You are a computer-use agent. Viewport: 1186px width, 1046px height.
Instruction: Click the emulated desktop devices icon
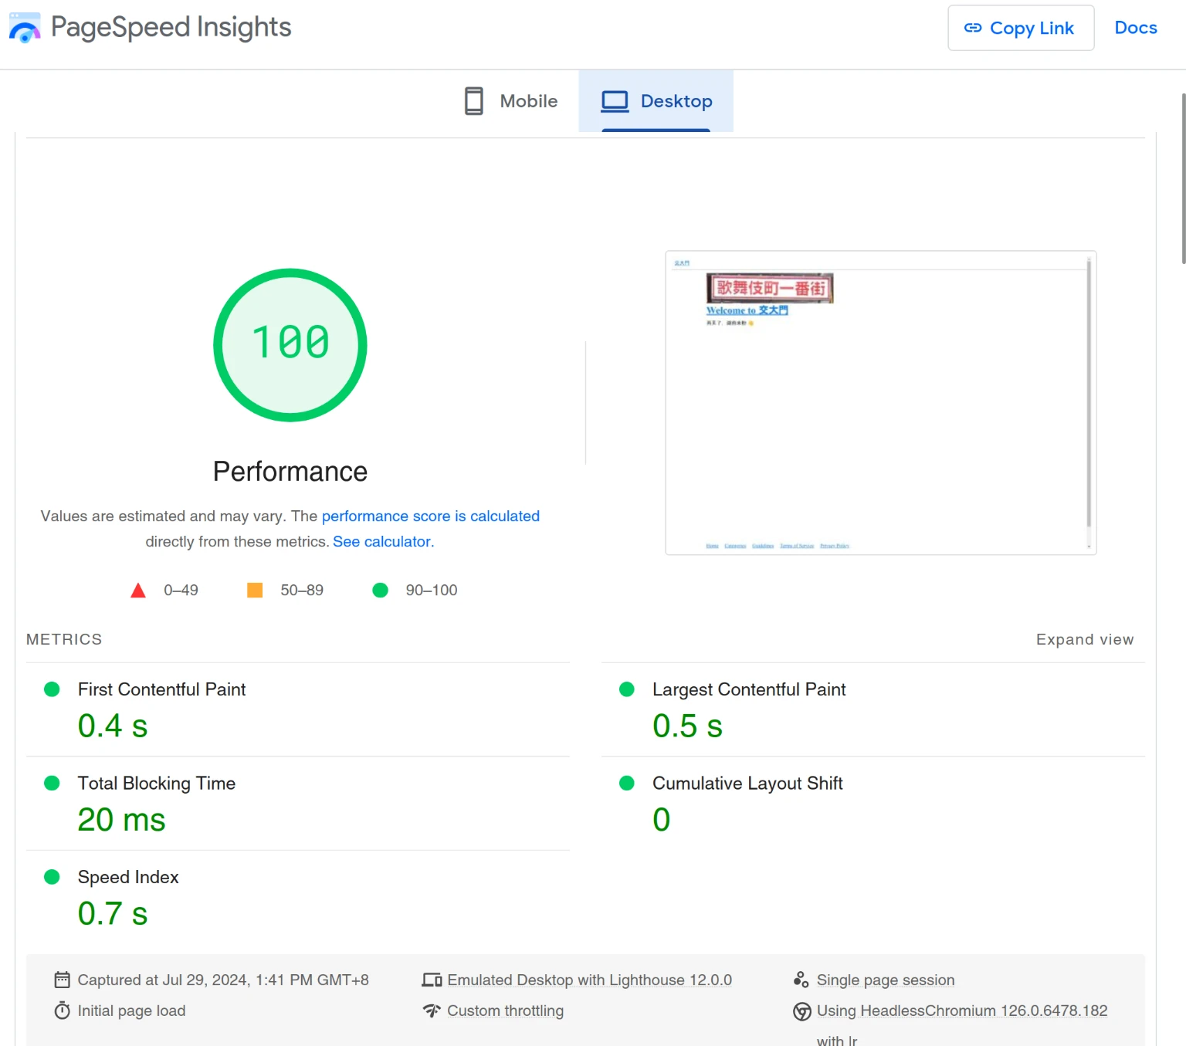(432, 980)
